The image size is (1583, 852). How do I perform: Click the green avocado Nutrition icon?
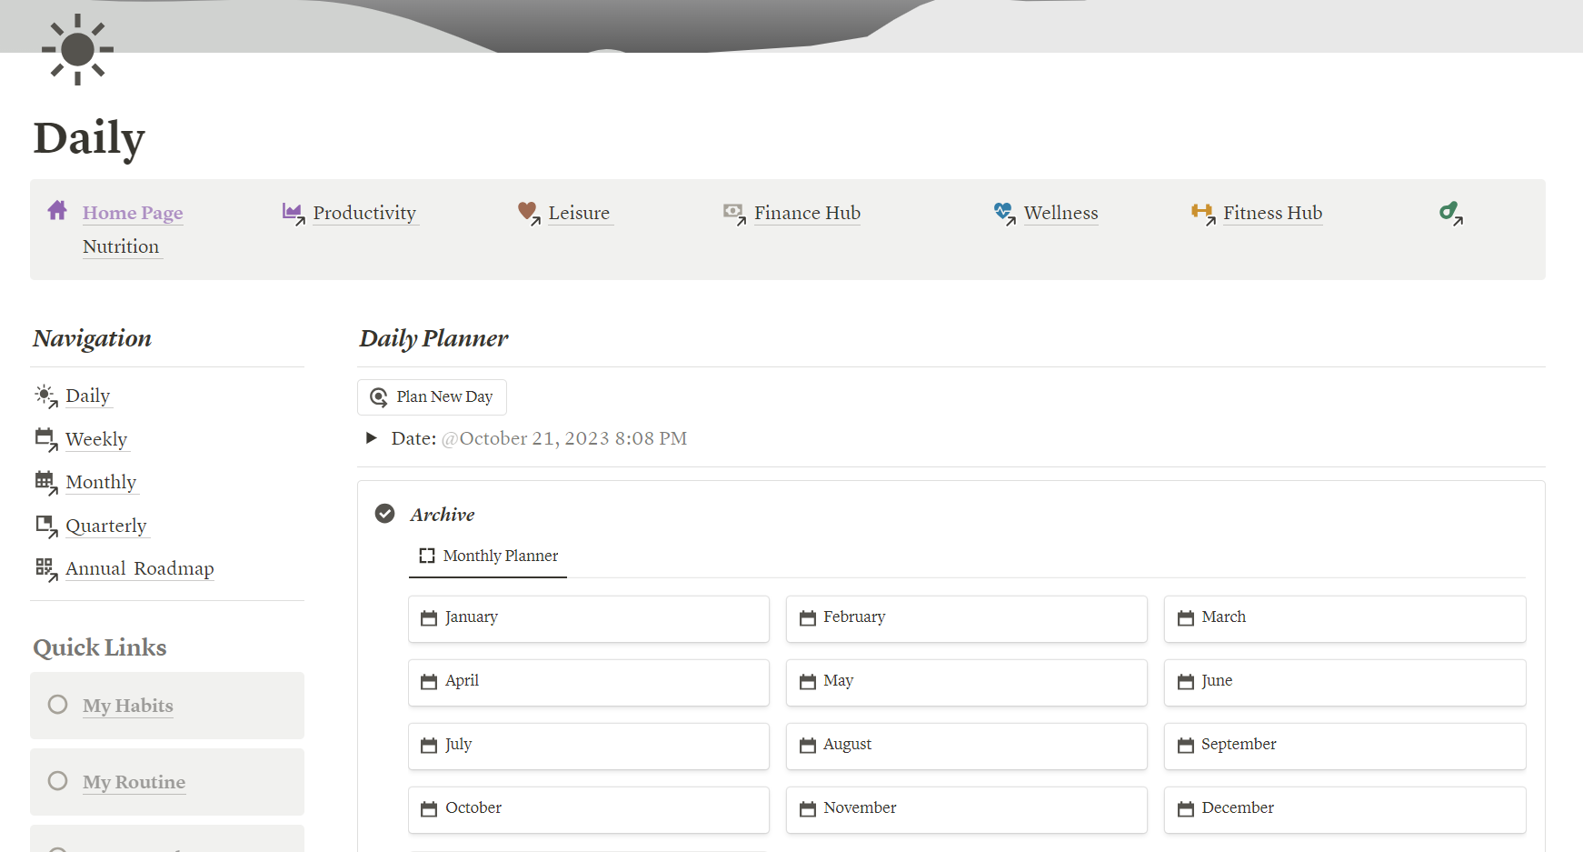tap(1450, 214)
